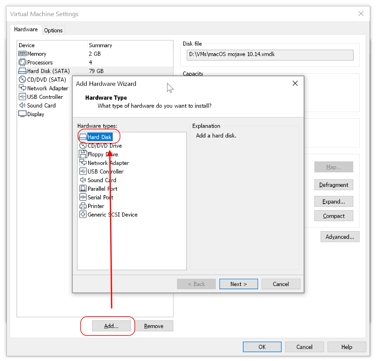Click the Parallel Port icon

coord(83,189)
